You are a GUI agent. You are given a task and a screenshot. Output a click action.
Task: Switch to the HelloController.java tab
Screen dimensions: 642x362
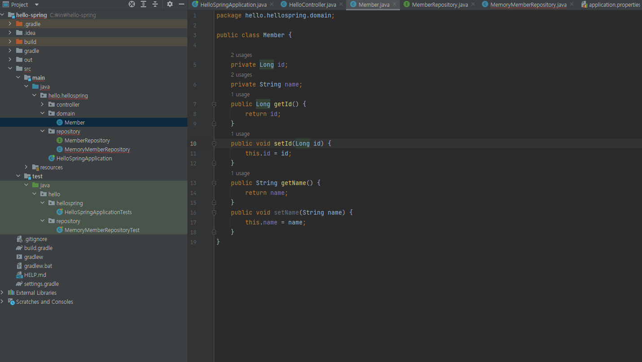click(312, 4)
